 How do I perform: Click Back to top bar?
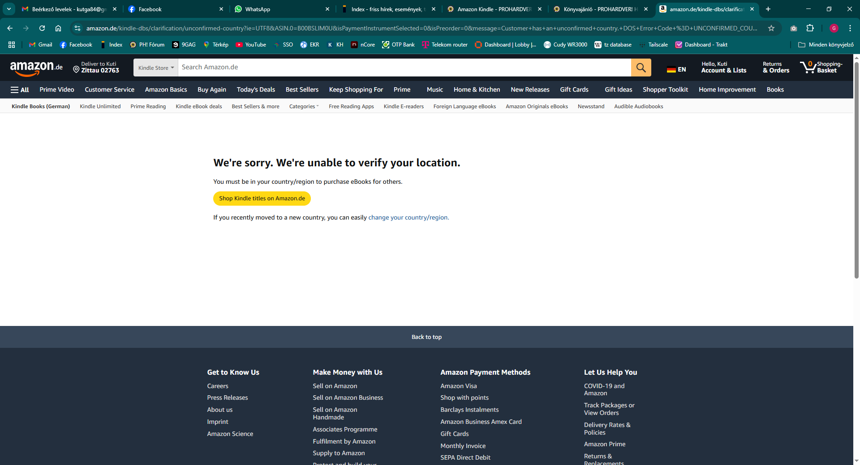click(x=426, y=337)
